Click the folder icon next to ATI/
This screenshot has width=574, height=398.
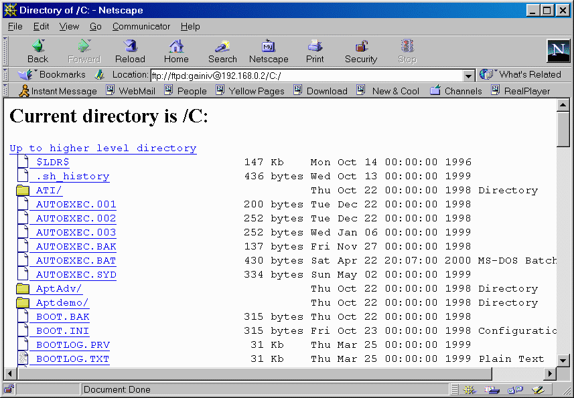[23, 190]
